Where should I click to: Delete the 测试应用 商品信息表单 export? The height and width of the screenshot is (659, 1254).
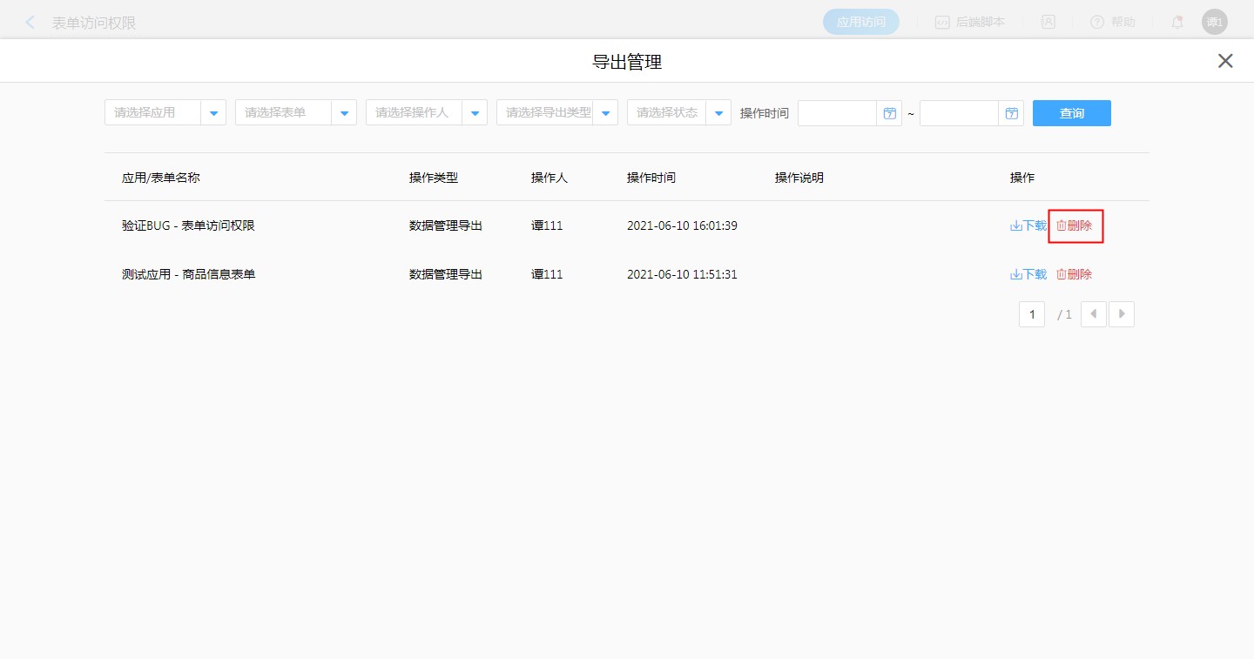pyautogui.click(x=1075, y=274)
